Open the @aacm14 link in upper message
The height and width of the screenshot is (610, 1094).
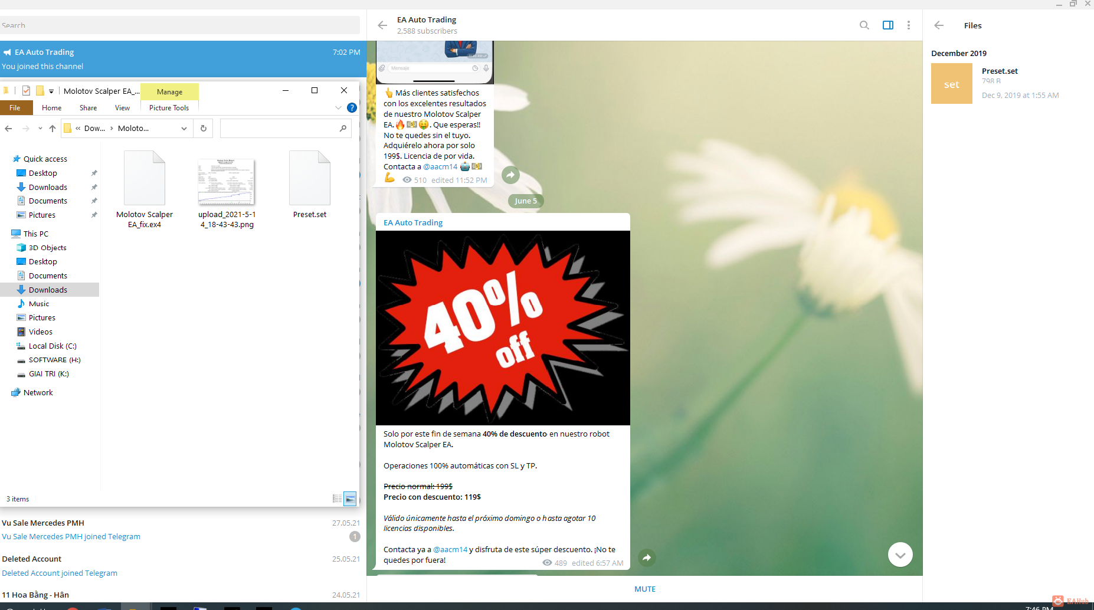click(x=440, y=166)
